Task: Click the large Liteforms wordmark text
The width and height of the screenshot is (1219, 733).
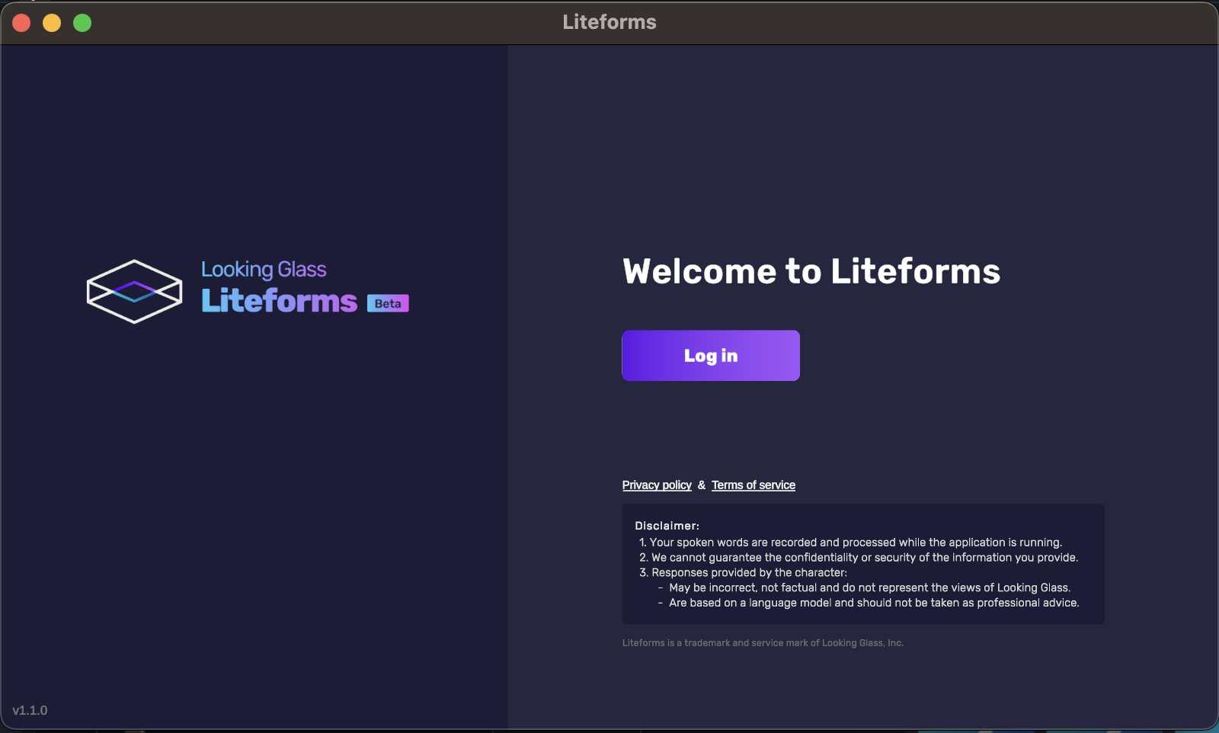Action: (279, 301)
